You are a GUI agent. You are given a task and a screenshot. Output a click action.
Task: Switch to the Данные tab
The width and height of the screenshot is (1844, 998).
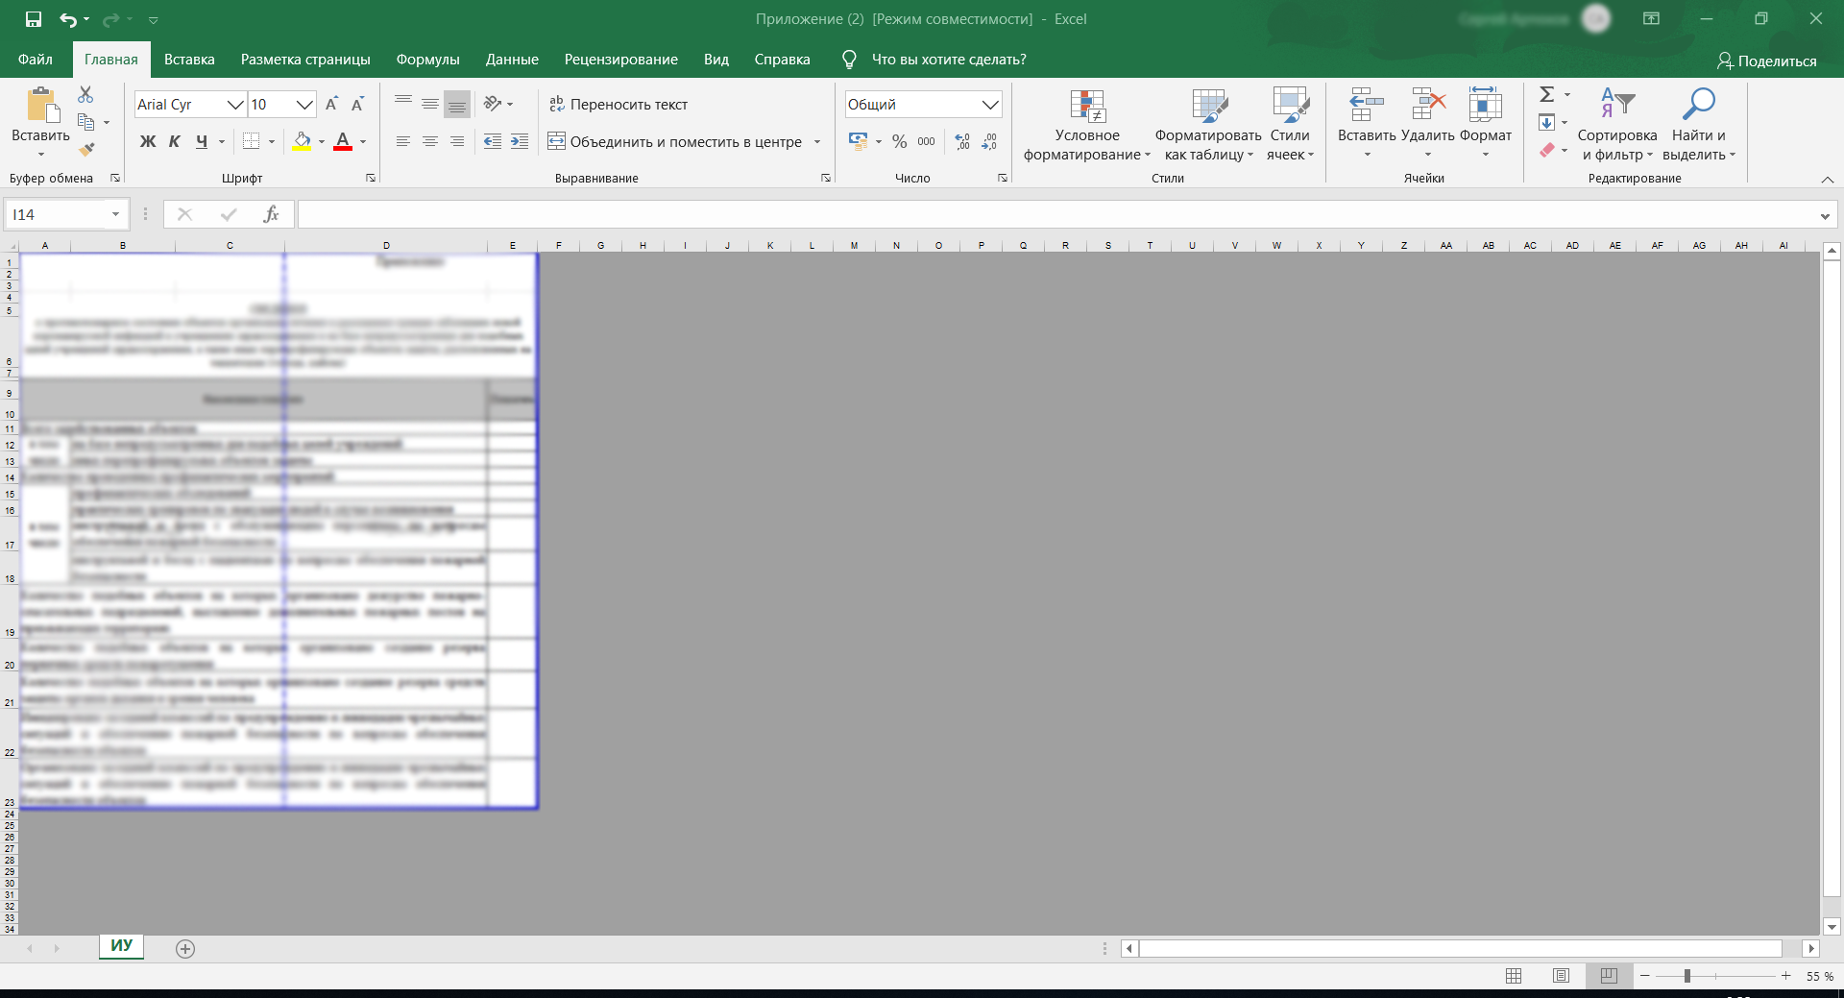click(512, 60)
